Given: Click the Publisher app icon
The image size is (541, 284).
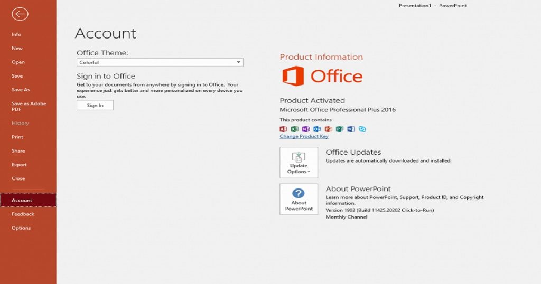Looking at the screenshot, I should [340, 129].
